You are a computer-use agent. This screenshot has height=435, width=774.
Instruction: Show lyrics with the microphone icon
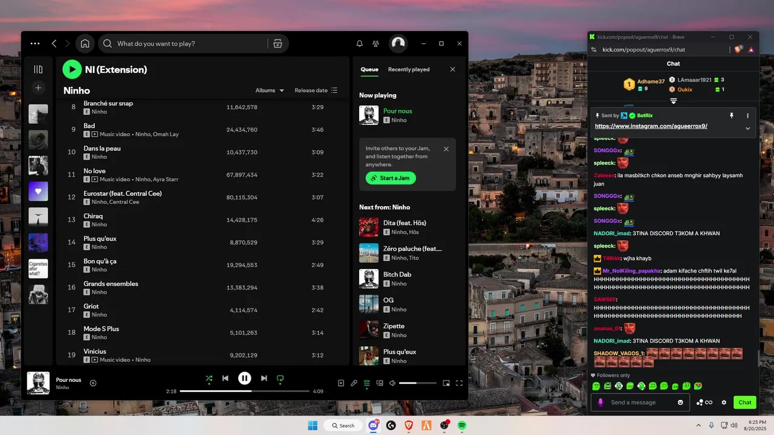[354, 383]
